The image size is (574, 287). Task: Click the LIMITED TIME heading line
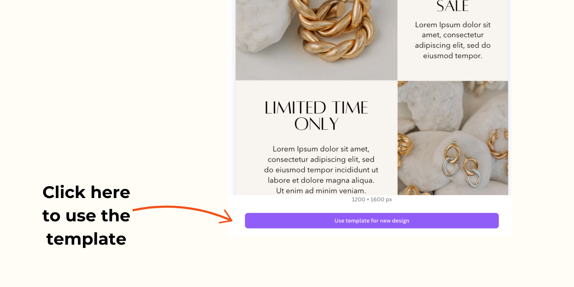click(316, 108)
